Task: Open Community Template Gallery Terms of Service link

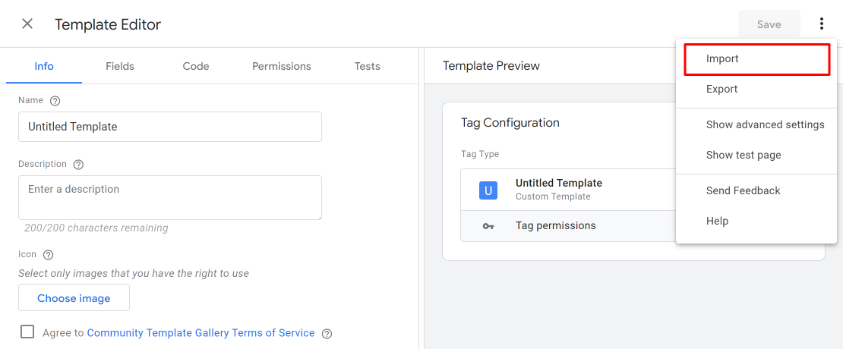Action: click(200, 333)
